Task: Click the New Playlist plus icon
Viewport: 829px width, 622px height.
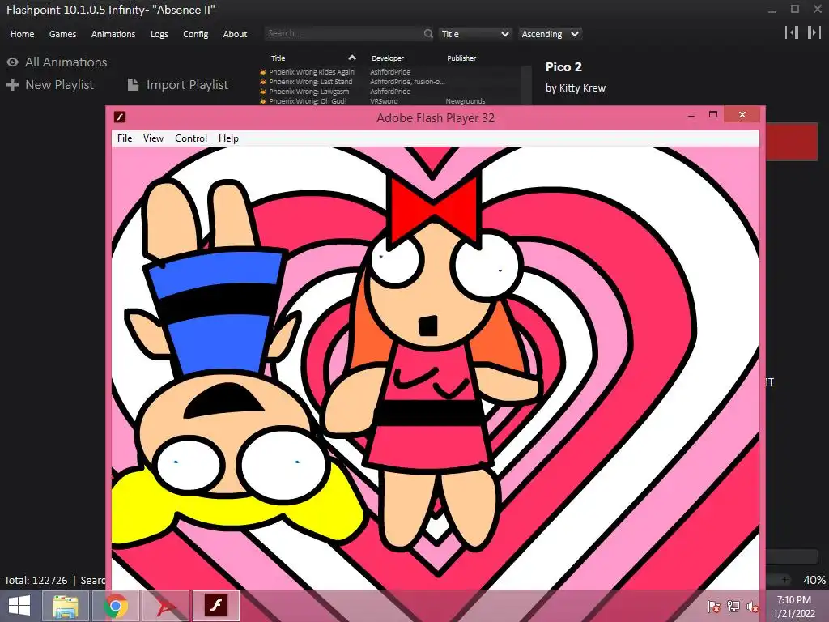Action: click(x=13, y=85)
